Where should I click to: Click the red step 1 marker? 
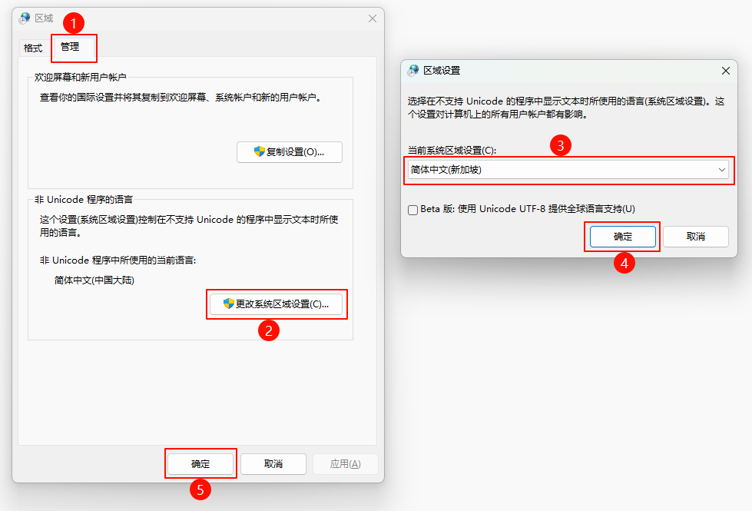(x=73, y=23)
